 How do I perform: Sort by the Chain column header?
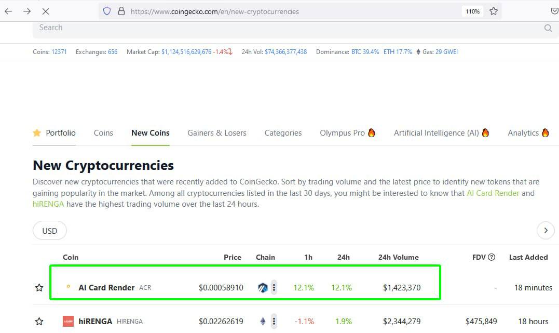pos(266,257)
